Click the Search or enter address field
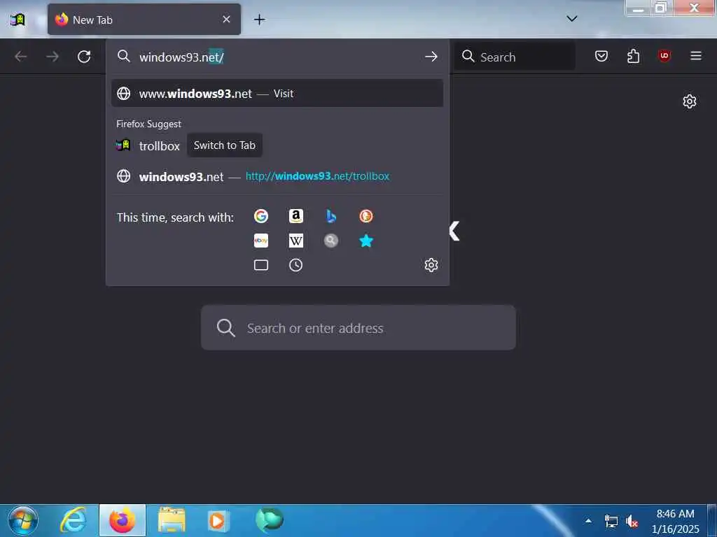Image resolution: width=717 pixels, height=537 pixels. (358, 328)
